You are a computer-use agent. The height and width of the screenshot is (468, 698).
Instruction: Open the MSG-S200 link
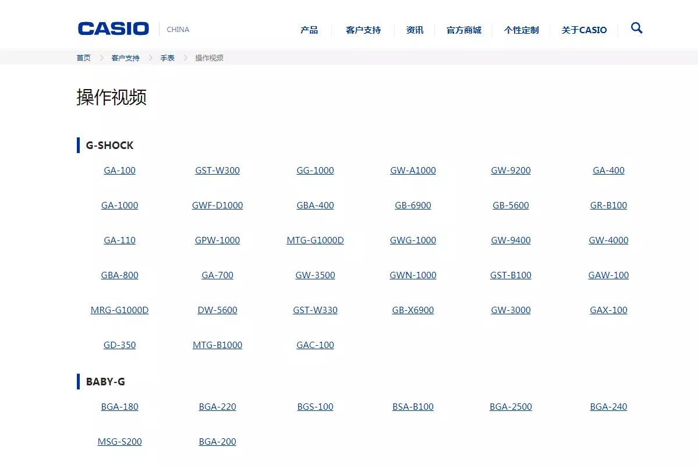120,442
